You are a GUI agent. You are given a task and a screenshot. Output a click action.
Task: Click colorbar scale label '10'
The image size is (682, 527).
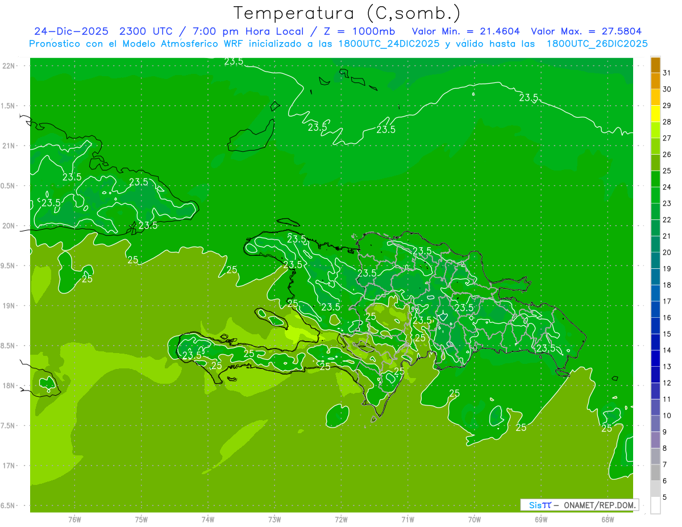pyautogui.click(x=667, y=416)
